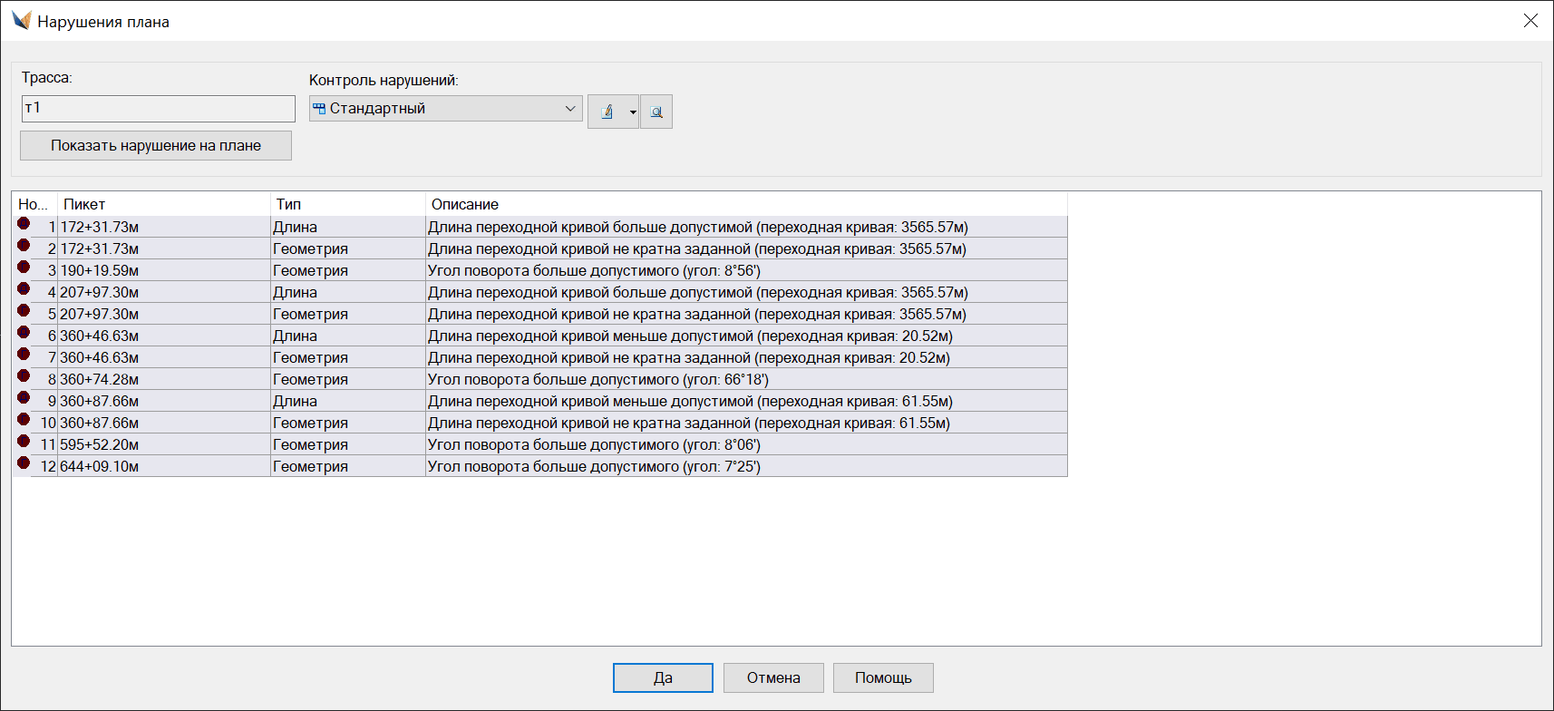This screenshot has width=1554, height=711.
Task: Click the magnifier detail view icon
Action: click(x=656, y=112)
